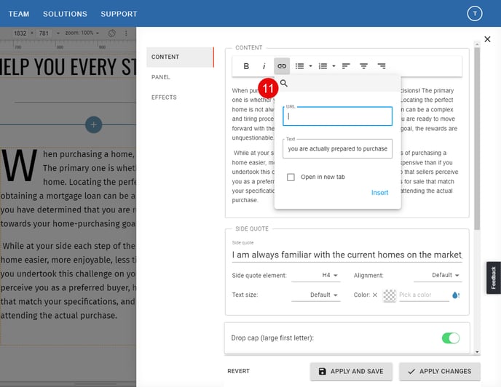501x387 pixels.
Task: Toggle the Drop cap switch off
Action: tap(451, 338)
